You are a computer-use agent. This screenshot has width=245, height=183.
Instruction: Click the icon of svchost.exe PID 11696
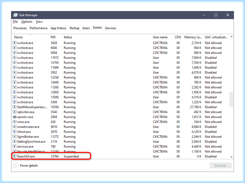15,67
